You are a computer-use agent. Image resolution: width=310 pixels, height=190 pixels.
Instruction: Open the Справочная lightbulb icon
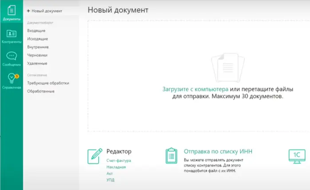coord(12,78)
